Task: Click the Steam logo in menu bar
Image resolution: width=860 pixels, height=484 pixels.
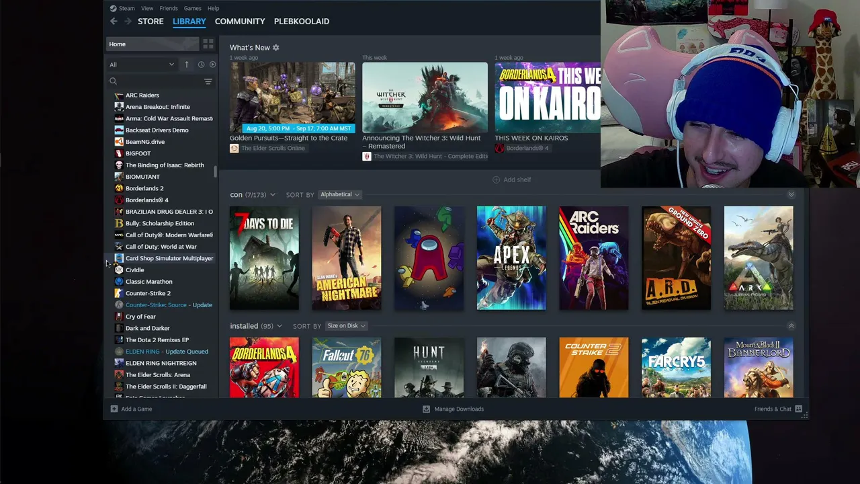Action: pos(113,9)
